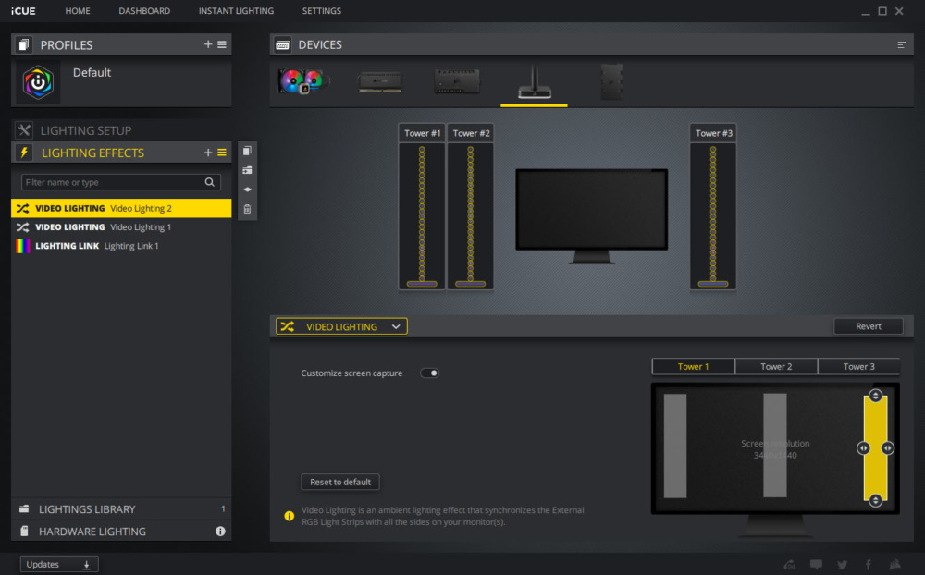Open the Twitter icon in footer
Image resolution: width=925 pixels, height=575 pixels.
pos(843,565)
